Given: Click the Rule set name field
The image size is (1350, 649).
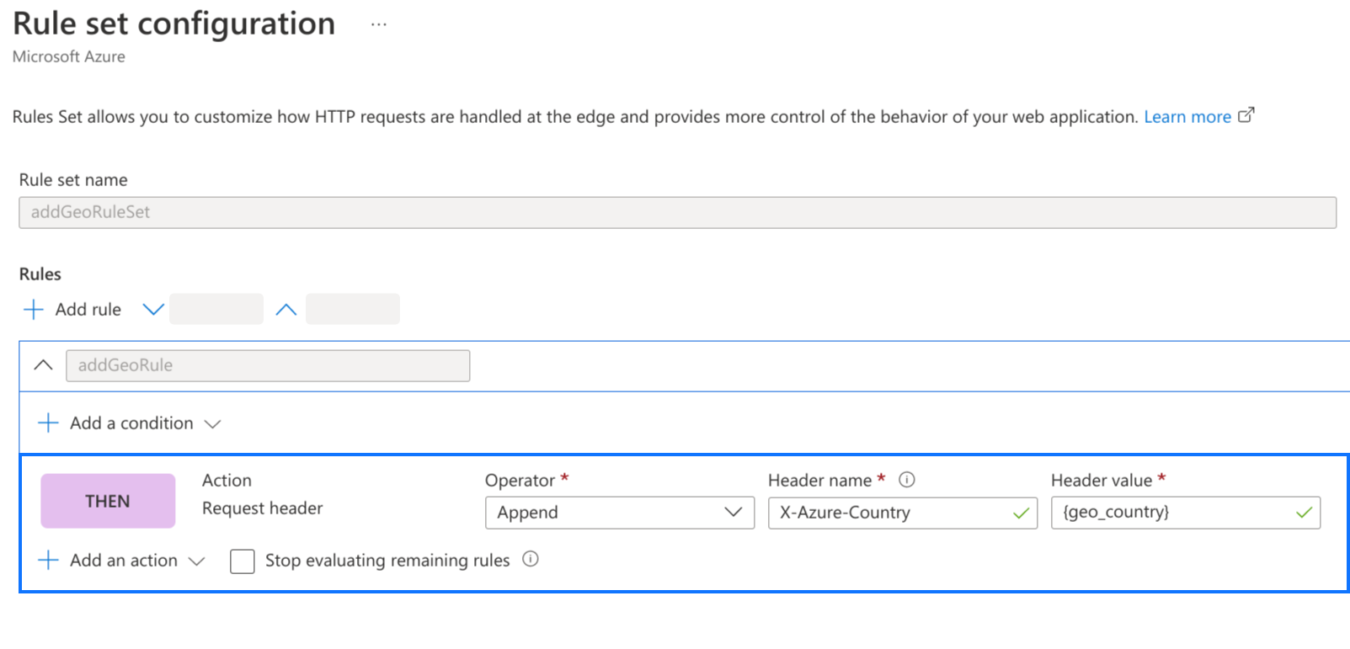Looking at the screenshot, I should tap(677, 212).
